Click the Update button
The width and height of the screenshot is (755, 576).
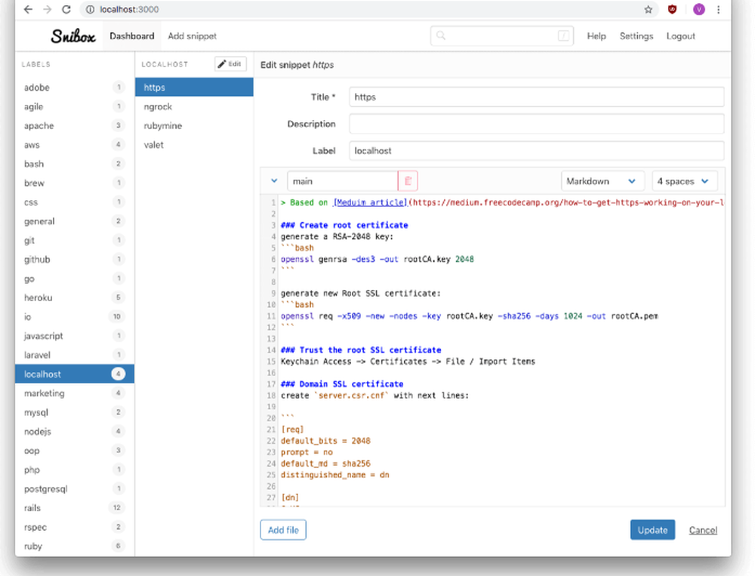652,530
